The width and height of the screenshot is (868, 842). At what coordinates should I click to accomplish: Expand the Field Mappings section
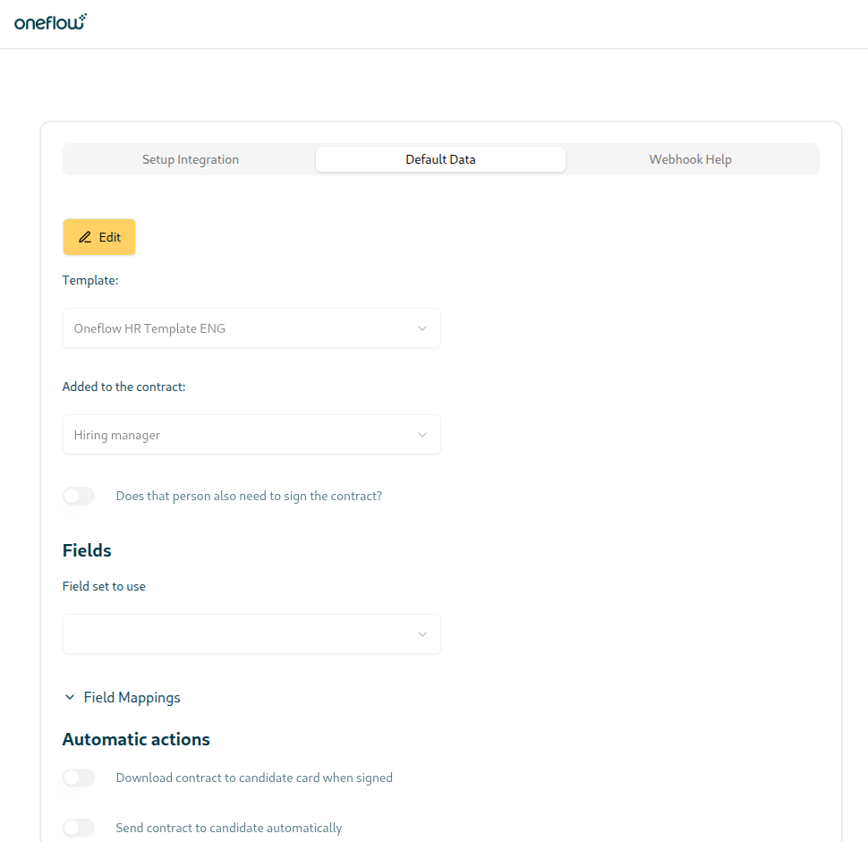[123, 698]
